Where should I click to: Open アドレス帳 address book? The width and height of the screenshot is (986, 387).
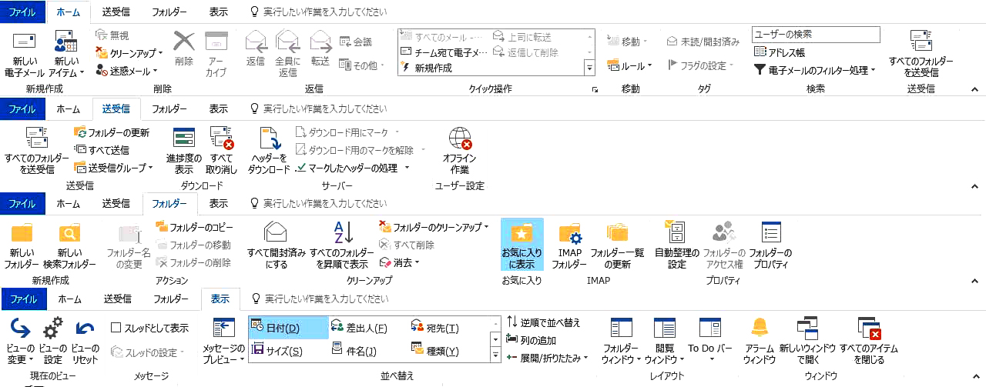point(780,52)
